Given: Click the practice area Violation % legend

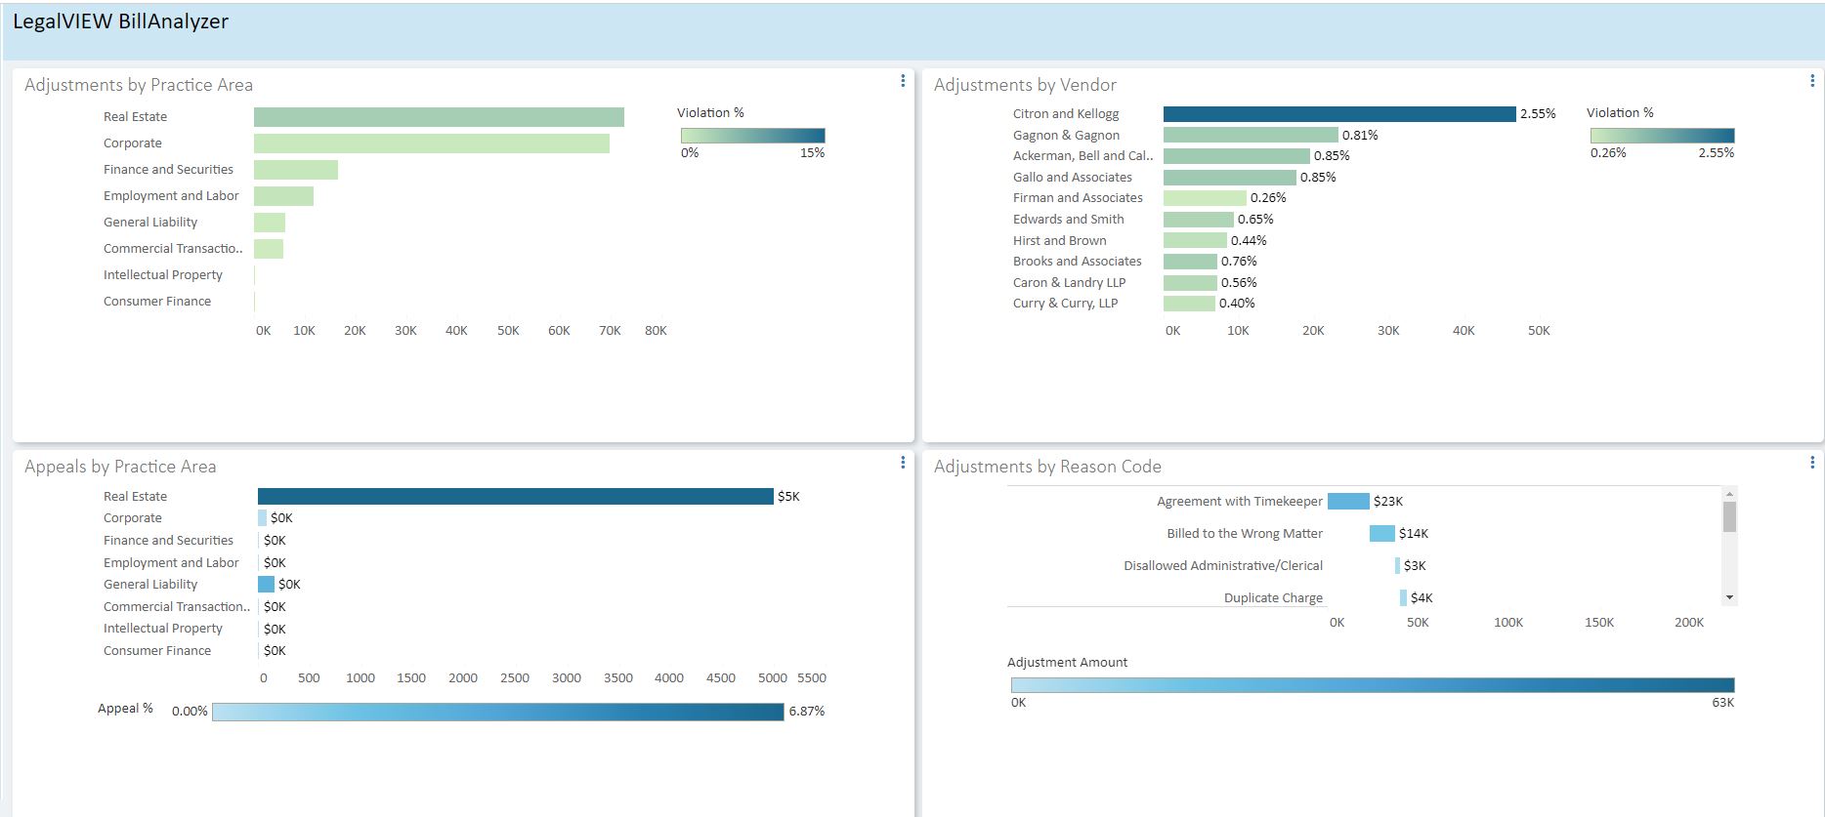Looking at the screenshot, I should tap(752, 136).
